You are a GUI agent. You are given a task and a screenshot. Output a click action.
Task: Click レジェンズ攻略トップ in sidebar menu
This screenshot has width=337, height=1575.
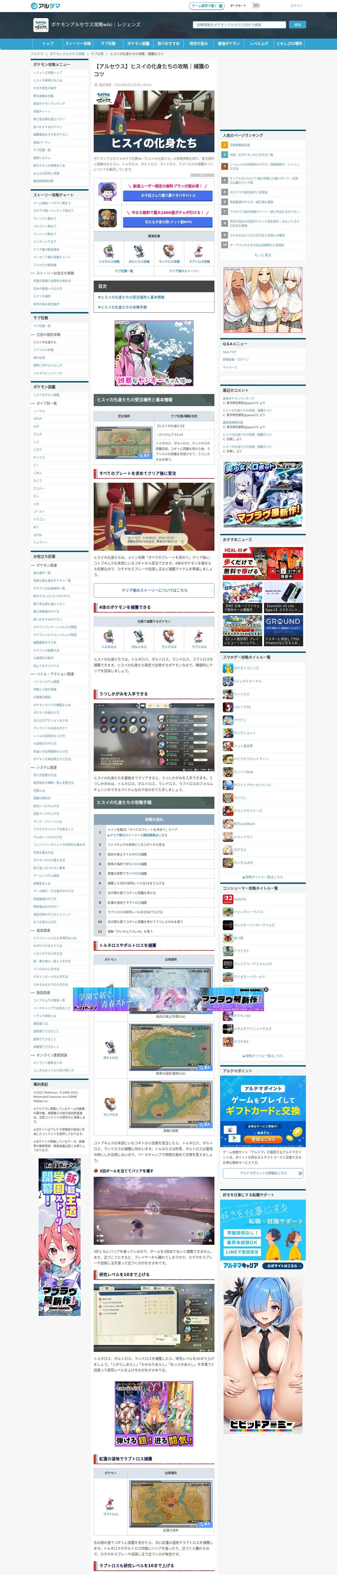[48, 73]
